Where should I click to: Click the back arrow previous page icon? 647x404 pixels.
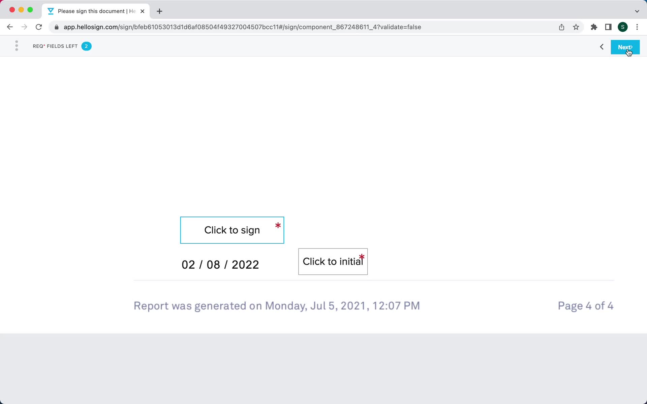602,46
